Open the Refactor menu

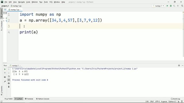pyautogui.click(x=35, y=2)
